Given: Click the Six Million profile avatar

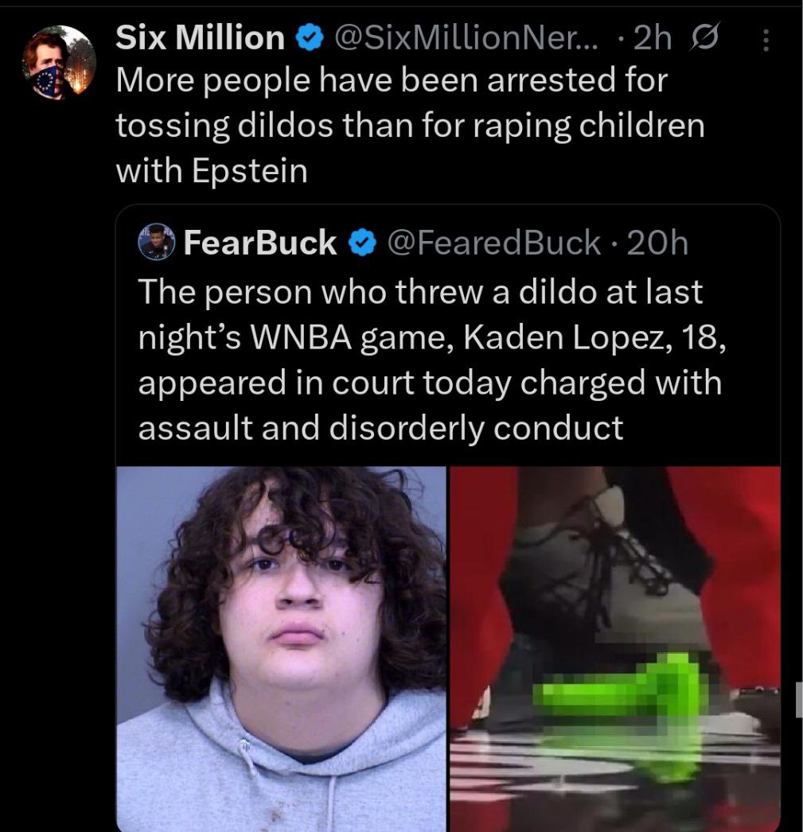Looking at the screenshot, I should click(59, 63).
